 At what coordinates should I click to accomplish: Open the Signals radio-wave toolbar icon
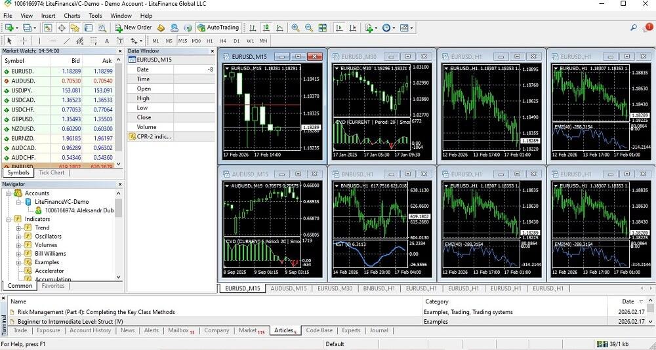pyautogui.click(x=188, y=28)
